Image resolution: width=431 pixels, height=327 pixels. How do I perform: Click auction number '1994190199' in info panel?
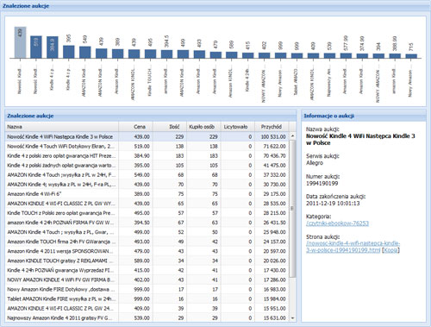coord(322,183)
